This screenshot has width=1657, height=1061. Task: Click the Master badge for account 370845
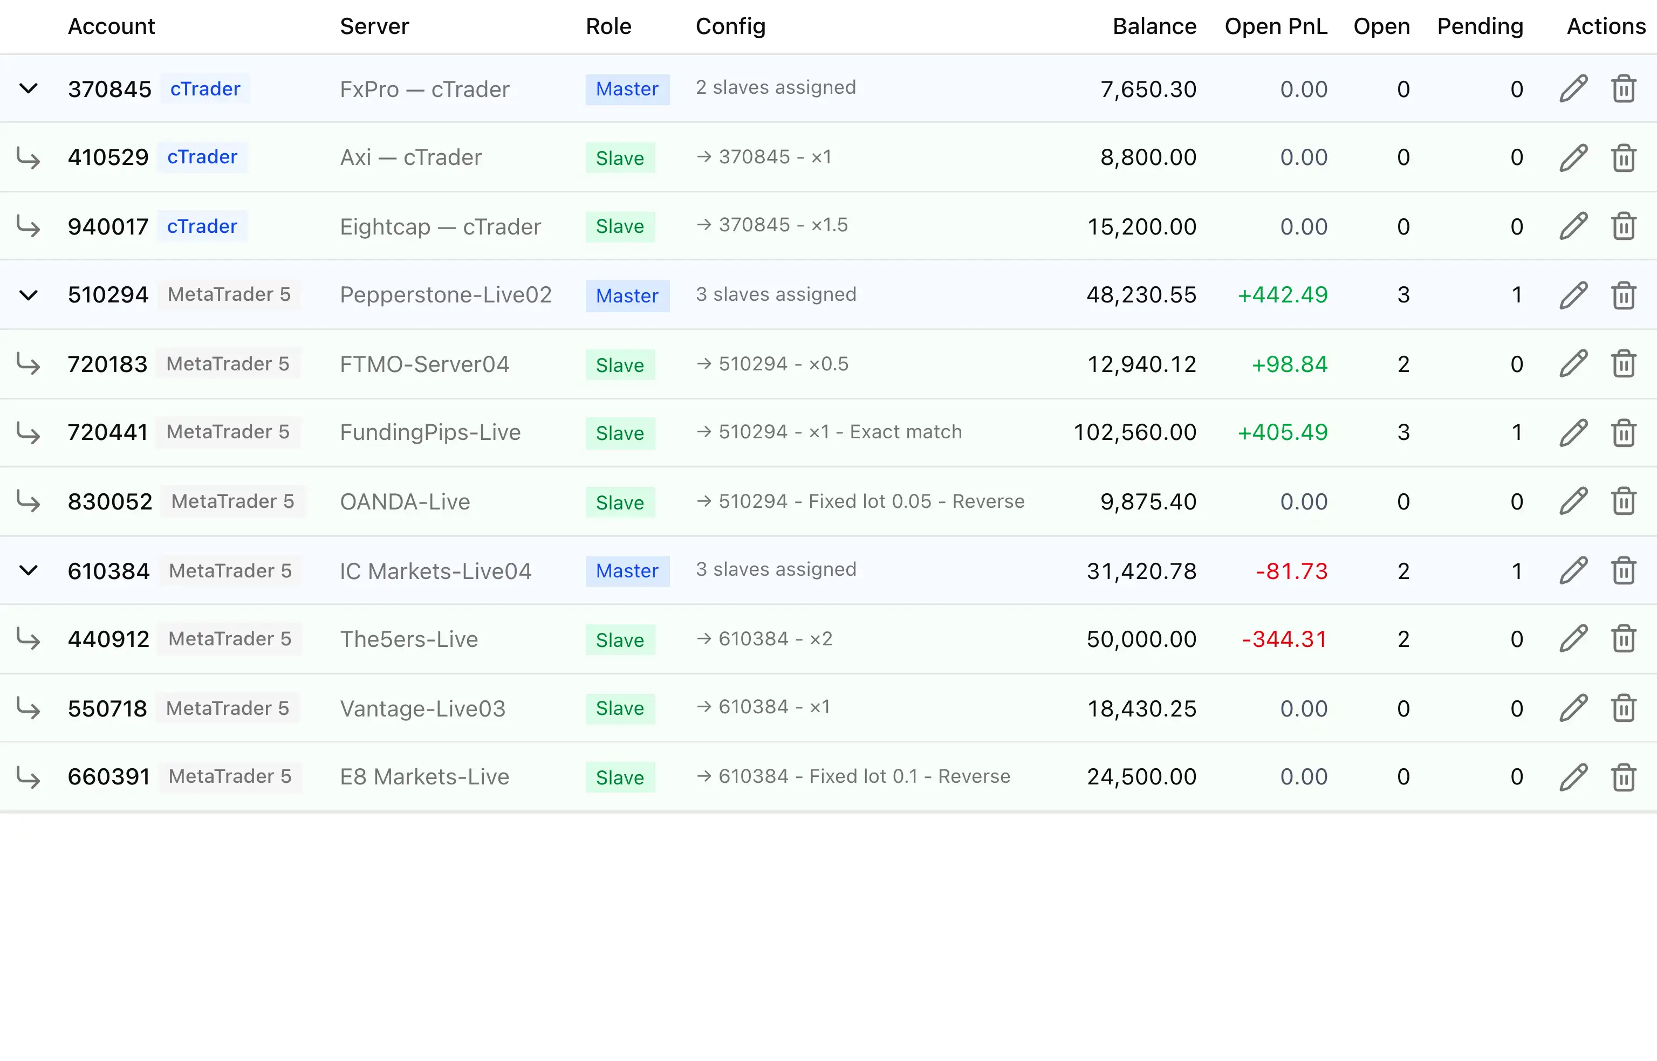point(627,89)
